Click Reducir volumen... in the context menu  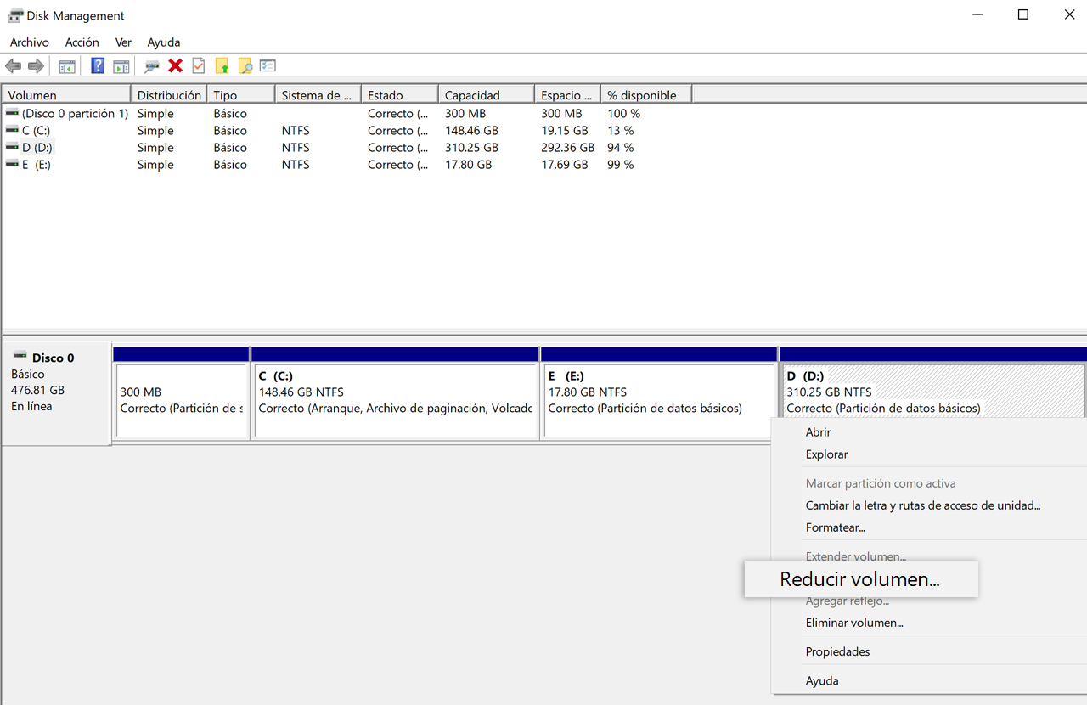860,579
